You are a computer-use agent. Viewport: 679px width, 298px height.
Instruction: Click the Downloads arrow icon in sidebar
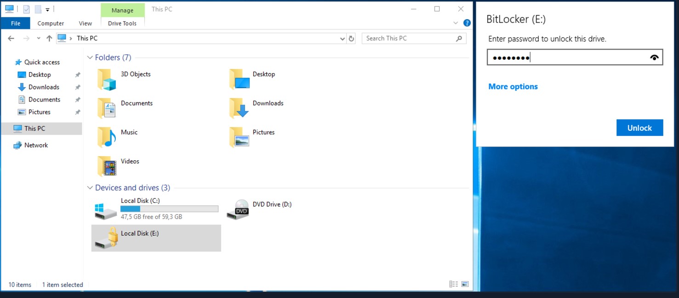coord(21,87)
